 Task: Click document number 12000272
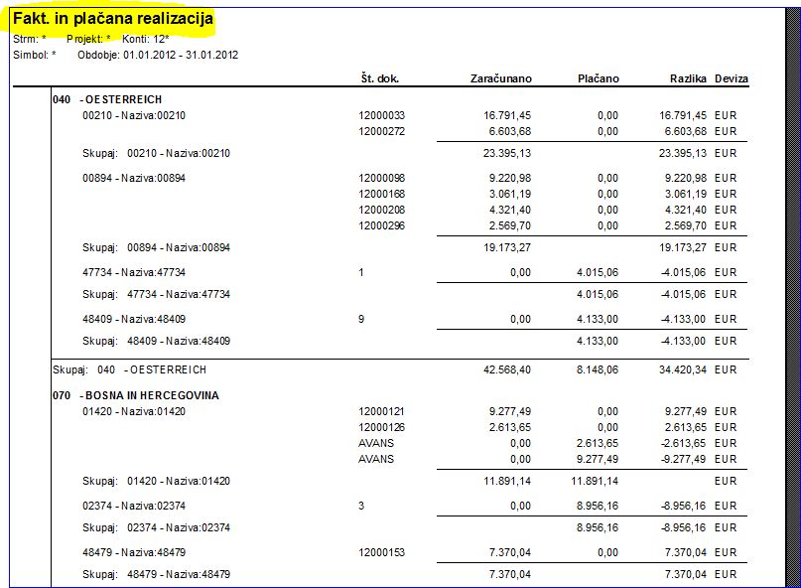pyautogui.click(x=381, y=131)
